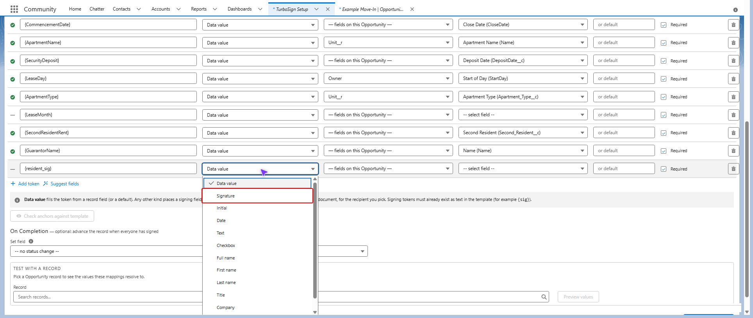753x318 pixels.
Task: Delete the {LeaseDay} token row
Action: 733,78
